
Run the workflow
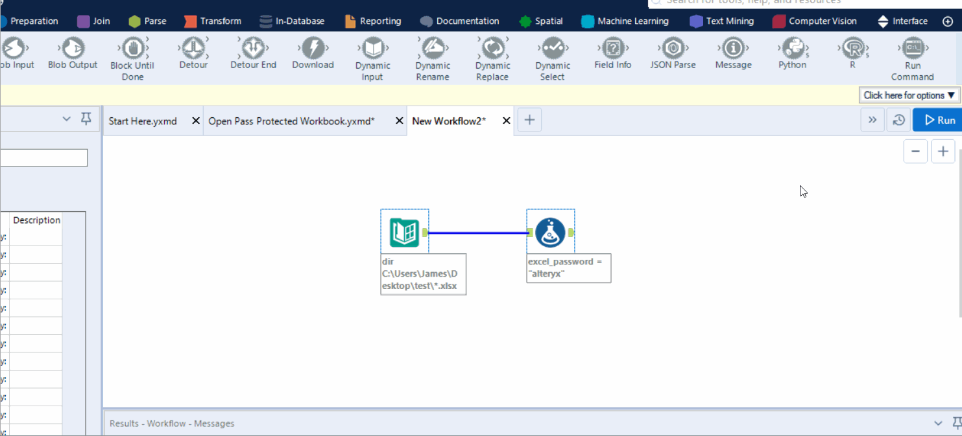point(939,120)
